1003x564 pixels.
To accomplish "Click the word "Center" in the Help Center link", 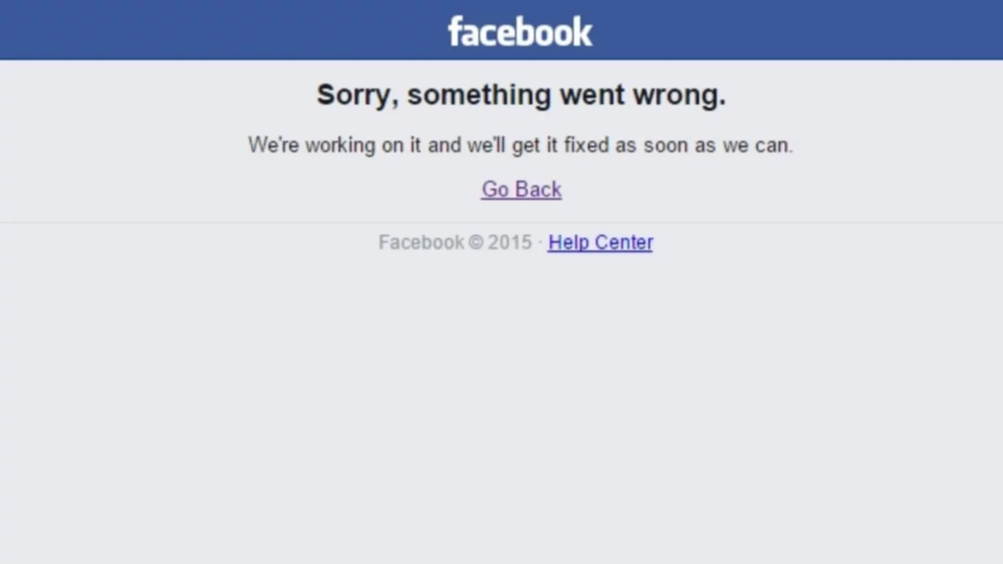I will click(622, 242).
